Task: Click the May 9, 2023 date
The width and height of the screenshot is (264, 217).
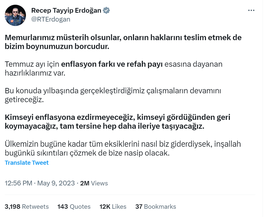Action: click(56, 183)
